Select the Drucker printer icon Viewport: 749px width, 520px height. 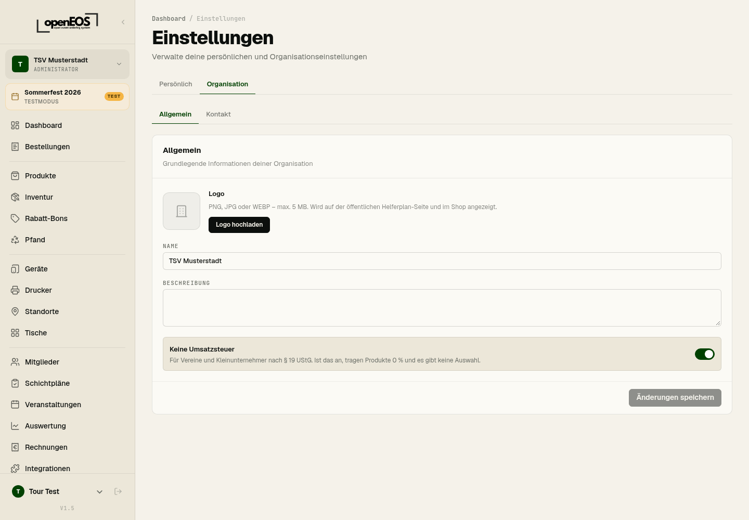point(15,290)
